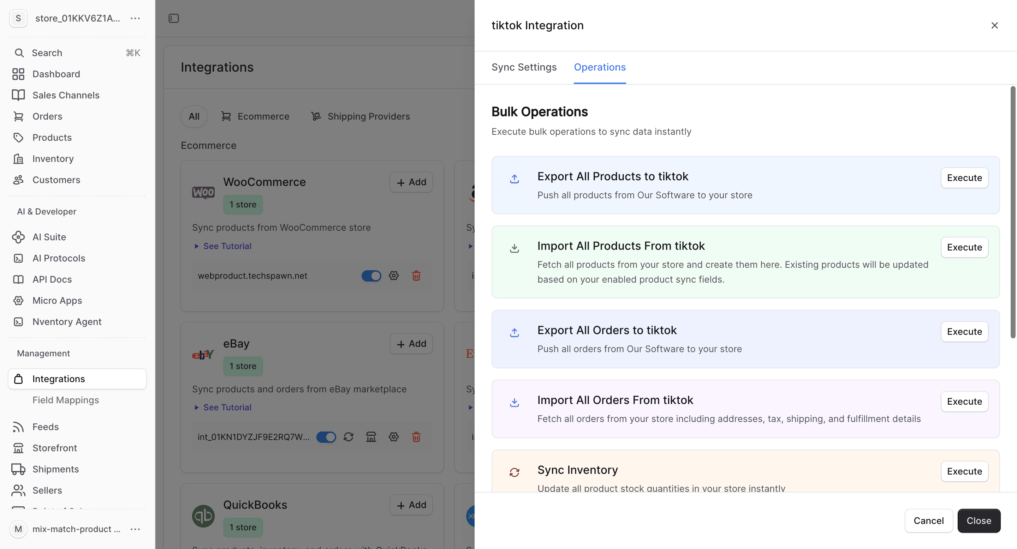The height and width of the screenshot is (549, 1017).
Task: Go to Micro Apps
Action: [77, 301]
